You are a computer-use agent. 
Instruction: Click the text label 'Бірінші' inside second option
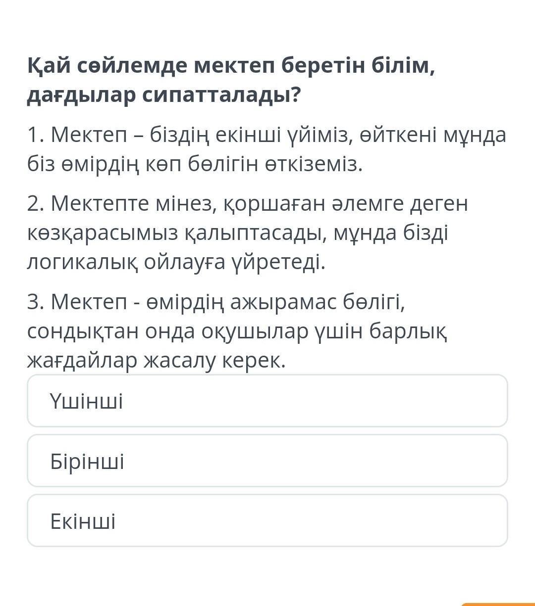[x=87, y=461]
